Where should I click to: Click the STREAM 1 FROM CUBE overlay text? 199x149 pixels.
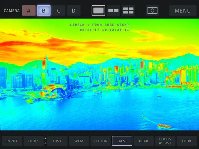tap(99, 25)
